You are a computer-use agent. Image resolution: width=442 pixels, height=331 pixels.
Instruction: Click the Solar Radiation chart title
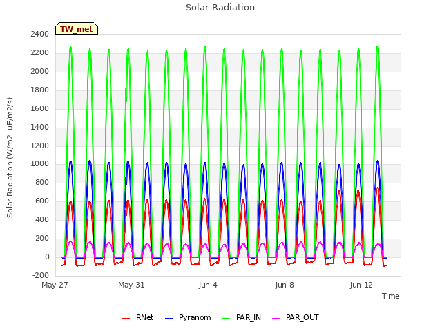point(220,8)
